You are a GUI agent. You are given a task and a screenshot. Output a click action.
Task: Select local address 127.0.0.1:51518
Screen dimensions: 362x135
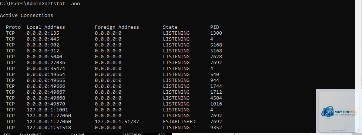(x=49, y=128)
